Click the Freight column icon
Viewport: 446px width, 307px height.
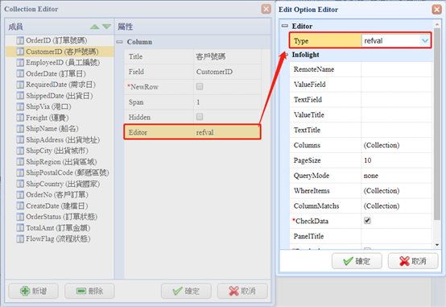[20, 118]
